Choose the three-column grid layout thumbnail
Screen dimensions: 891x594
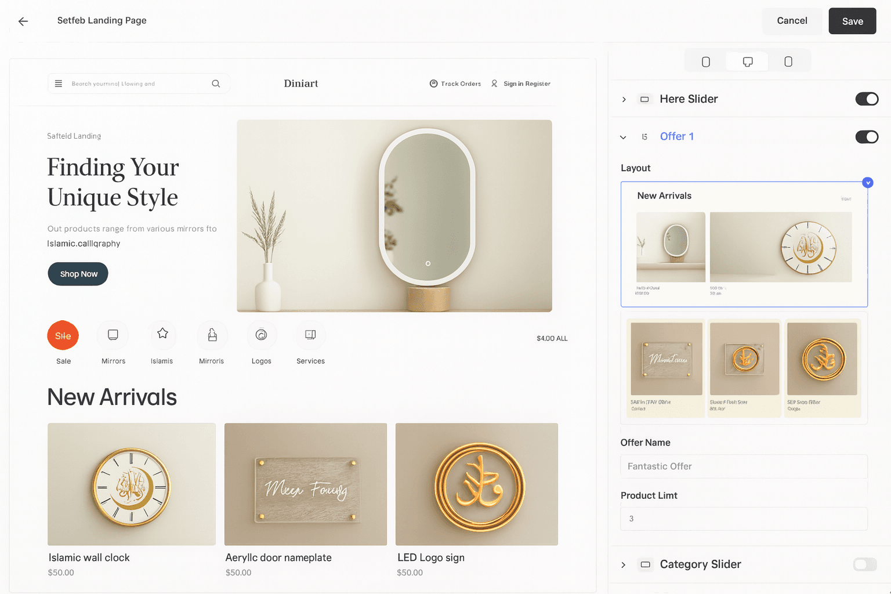click(x=744, y=368)
